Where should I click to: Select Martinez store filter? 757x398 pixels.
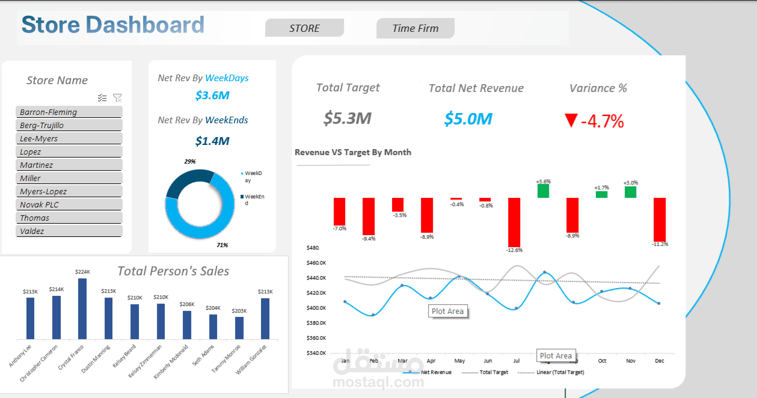[69, 165]
